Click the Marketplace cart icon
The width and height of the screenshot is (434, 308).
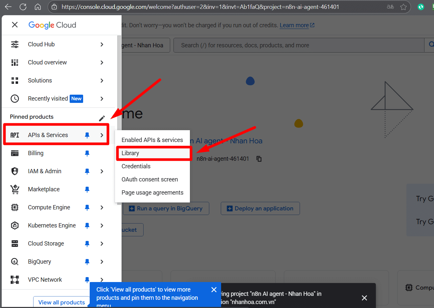pos(15,189)
